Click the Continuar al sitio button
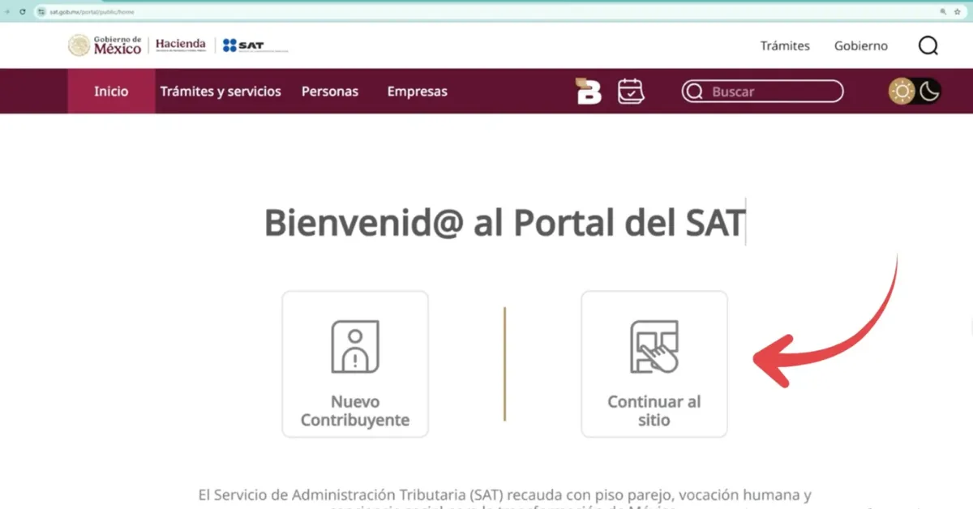The width and height of the screenshot is (973, 509). coord(654,364)
